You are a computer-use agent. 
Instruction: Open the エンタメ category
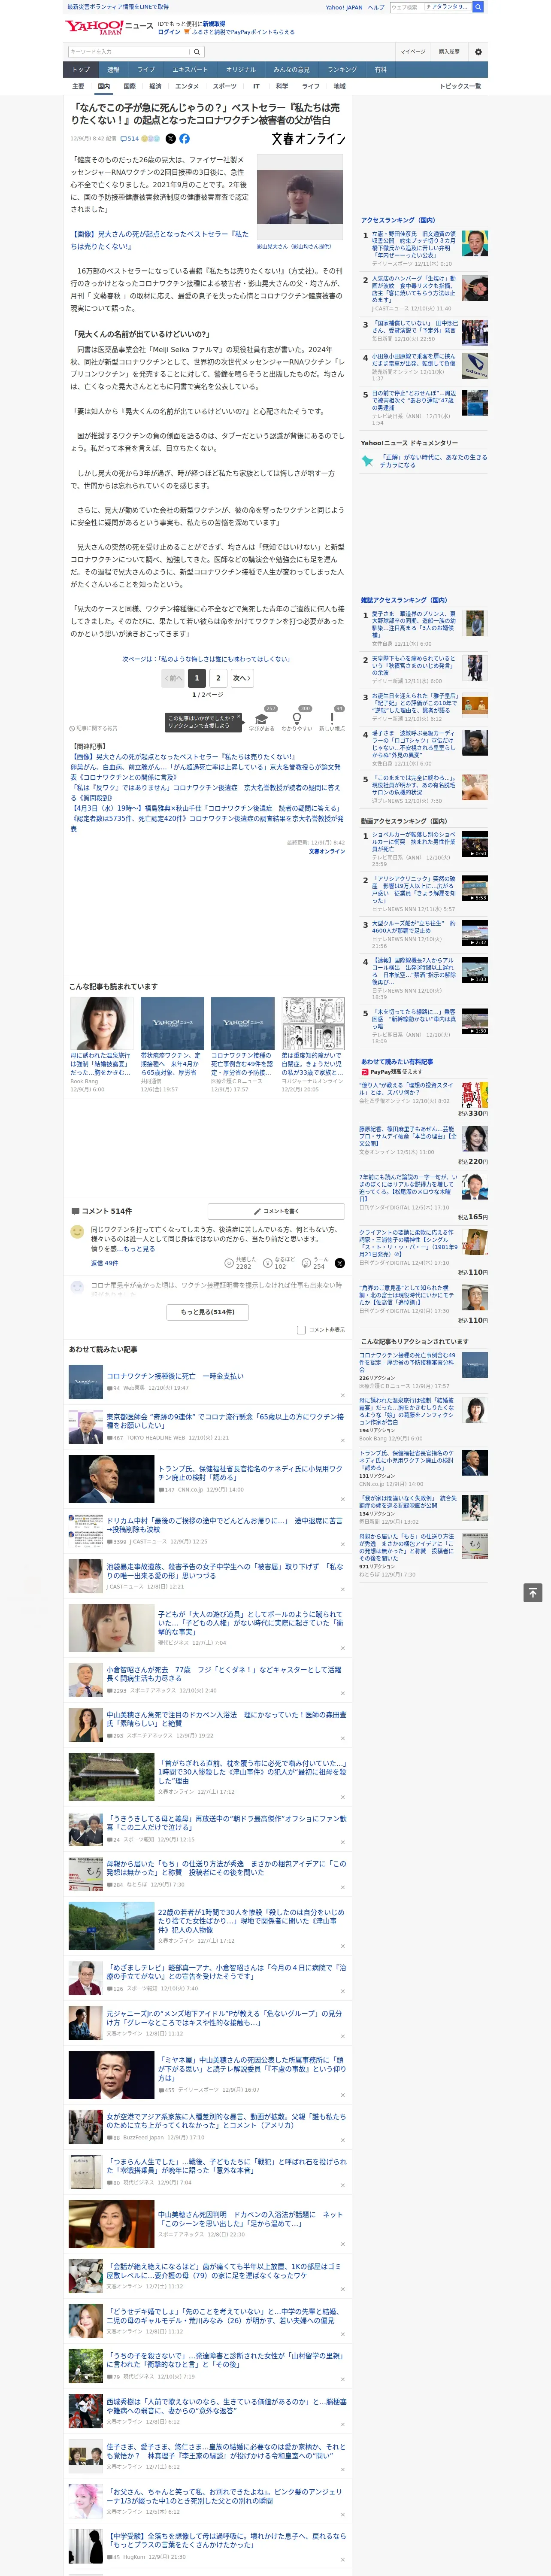tap(187, 86)
